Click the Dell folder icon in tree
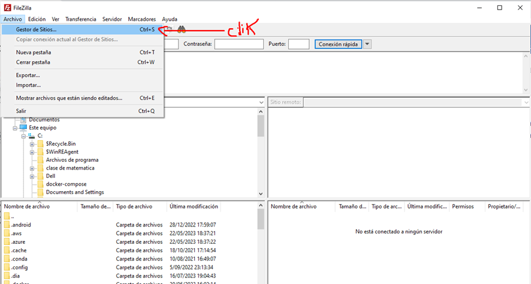The height and width of the screenshot is (284, 531). coord(40,176)
